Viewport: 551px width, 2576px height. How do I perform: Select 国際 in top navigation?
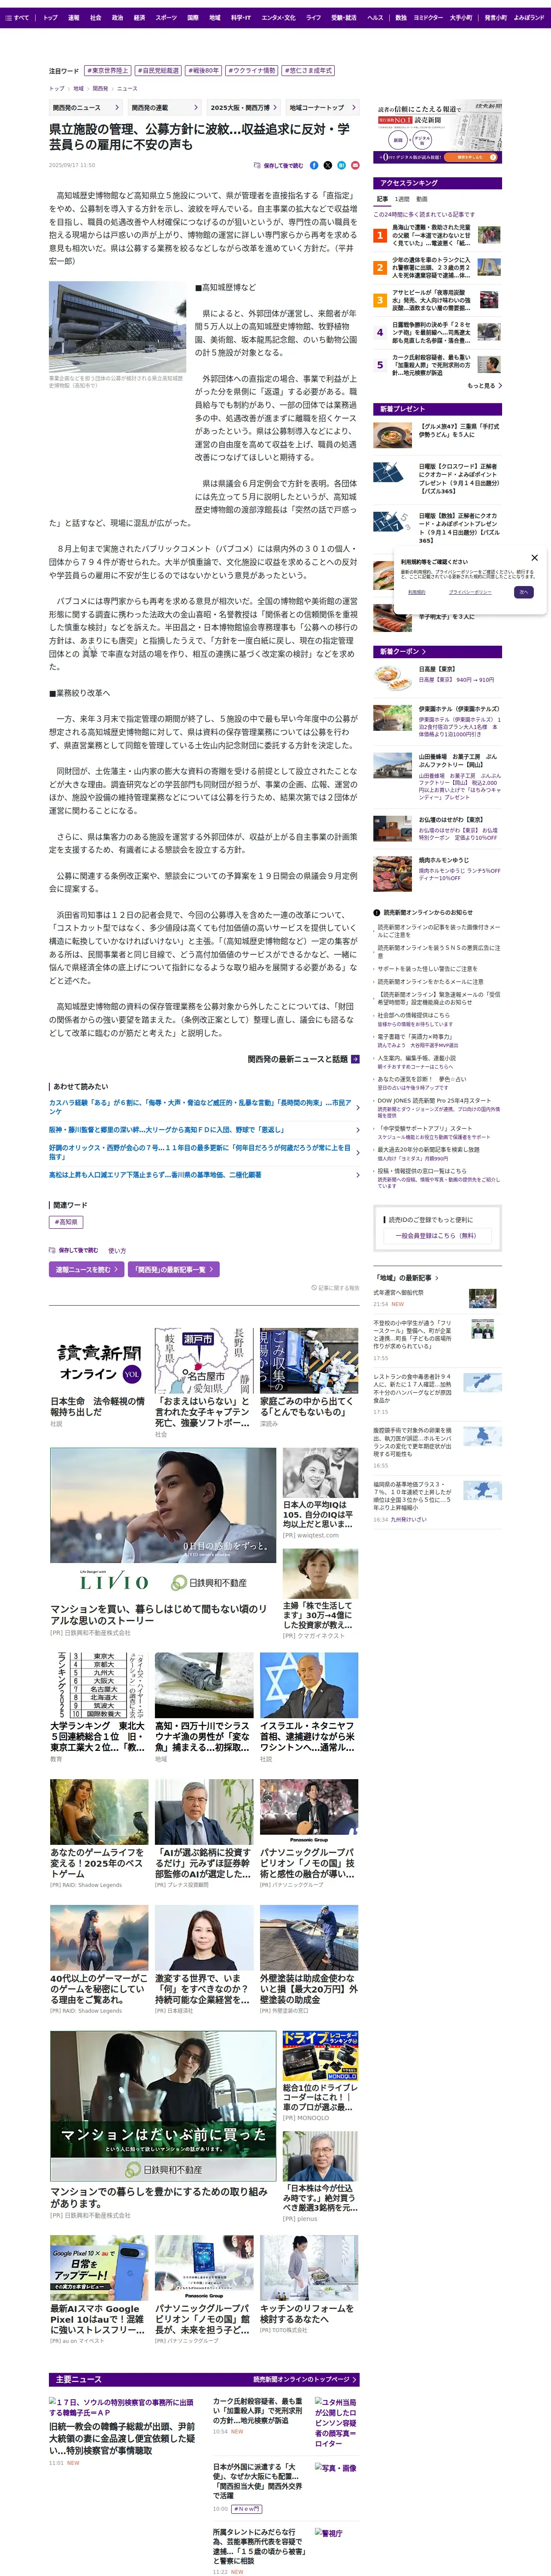click(x=193, y=17)
